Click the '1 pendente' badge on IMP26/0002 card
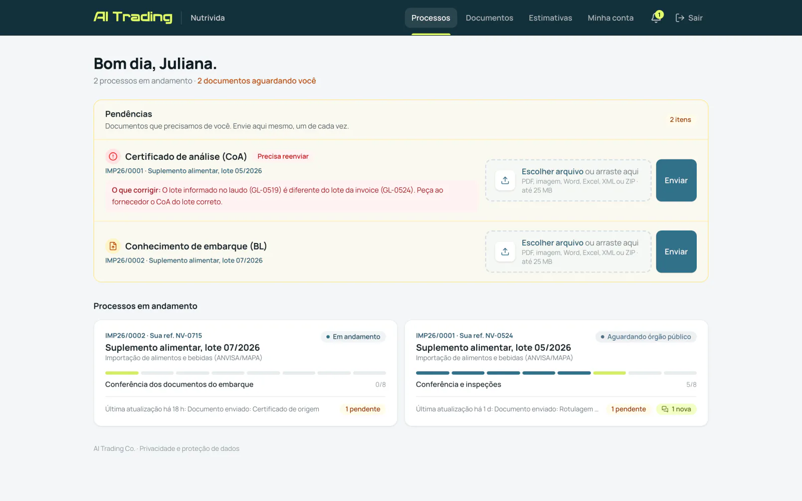The image size is (802, 501). (x=363, y=409)
